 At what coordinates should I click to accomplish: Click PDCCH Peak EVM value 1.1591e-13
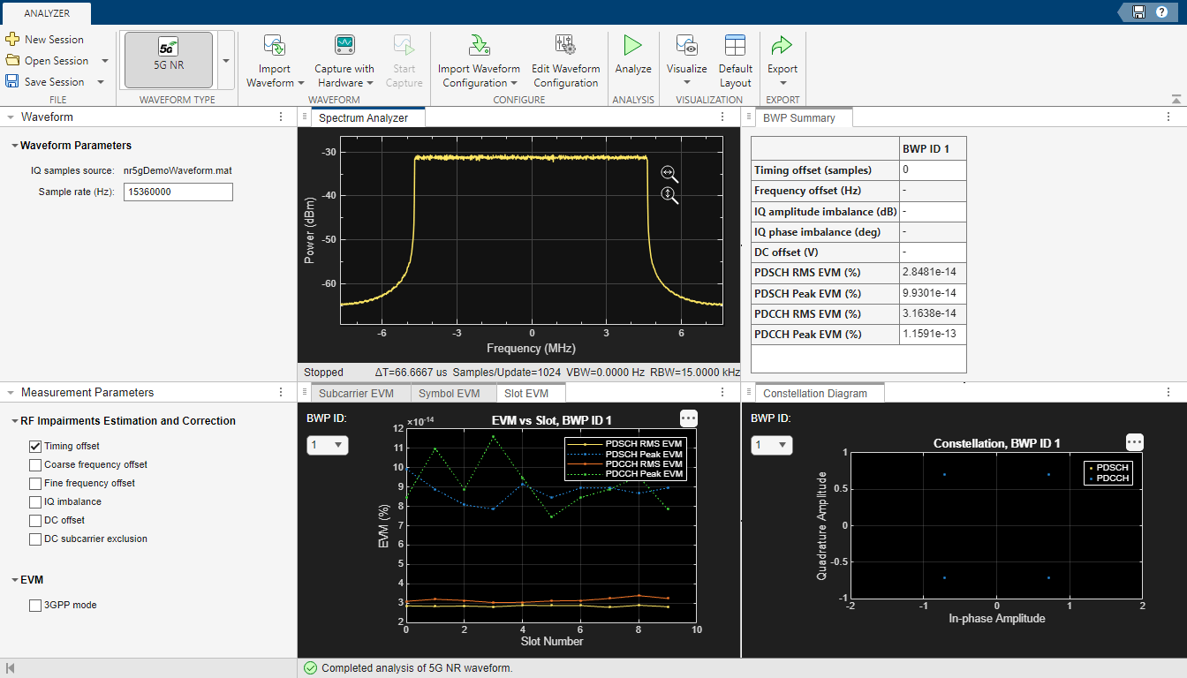pyautogui.click(x=933, y=335)
